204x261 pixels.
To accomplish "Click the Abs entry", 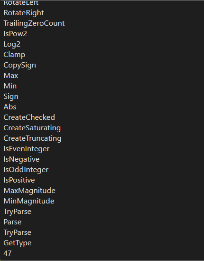I will pos(10,107).
